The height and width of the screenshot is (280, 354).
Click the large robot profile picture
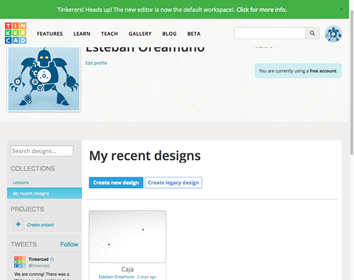(x=44, y=78)
